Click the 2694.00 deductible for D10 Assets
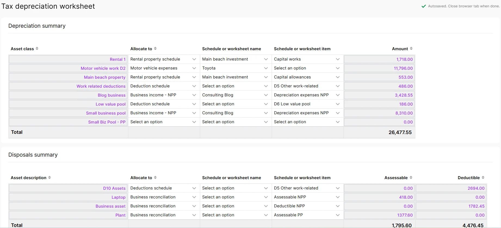The image size is (501, 228). point(451,188)
